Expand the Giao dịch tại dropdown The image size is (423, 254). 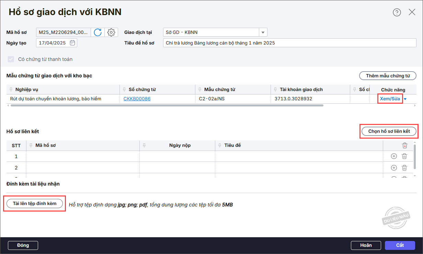(263, 33)
